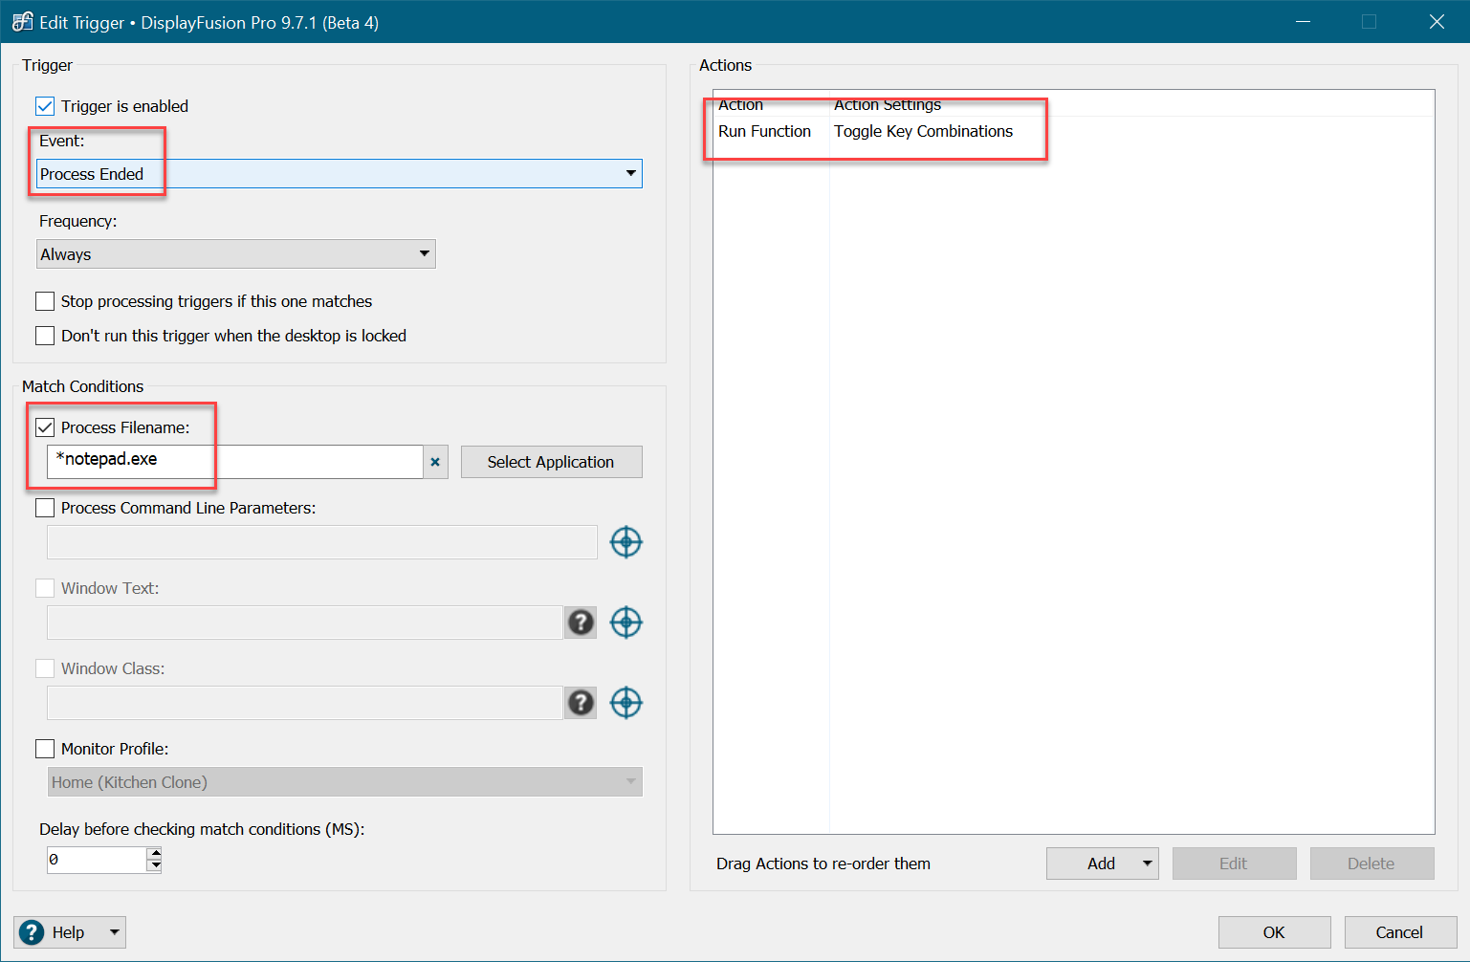Open the Window Class question mark help icon
1470x962 pixels.
coord(581,703)
